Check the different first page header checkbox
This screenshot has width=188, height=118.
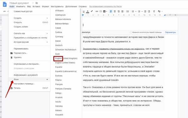tap(131, 32)
